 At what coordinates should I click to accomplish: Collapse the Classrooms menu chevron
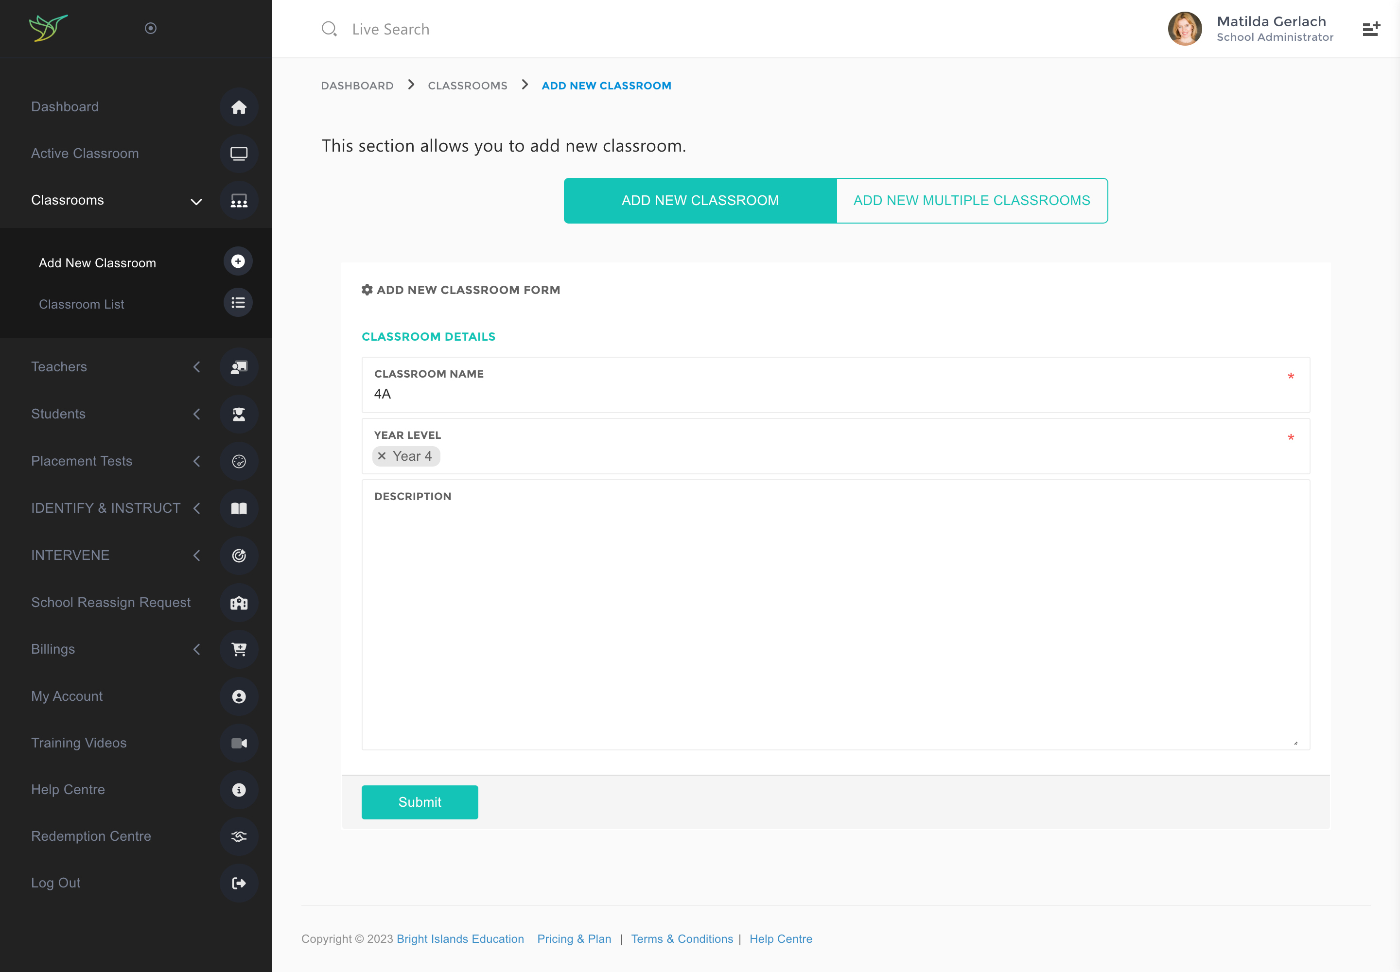(x=196, y=201)
